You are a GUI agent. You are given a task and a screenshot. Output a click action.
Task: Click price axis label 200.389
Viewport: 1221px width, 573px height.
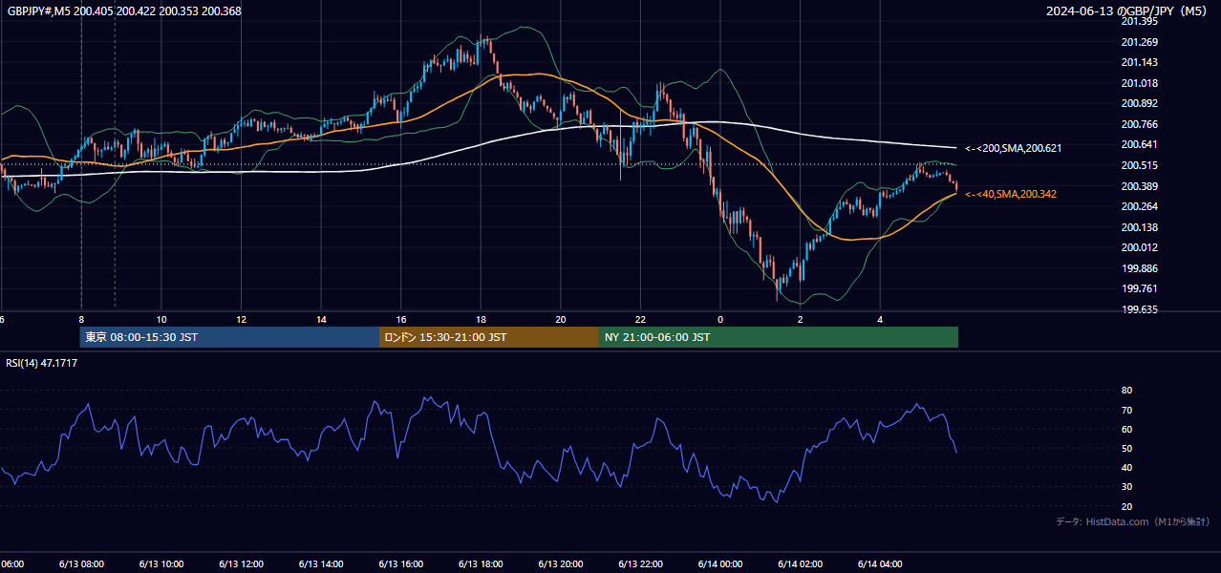coord(1140,186)
